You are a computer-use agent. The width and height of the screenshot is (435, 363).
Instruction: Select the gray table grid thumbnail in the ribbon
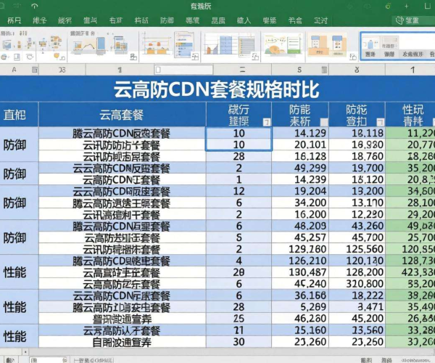[x=246, y=45]
